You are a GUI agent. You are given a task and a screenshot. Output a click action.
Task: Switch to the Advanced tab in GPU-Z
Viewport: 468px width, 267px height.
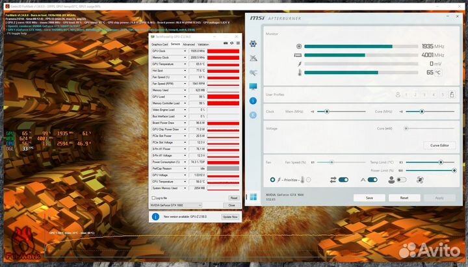(188, 44)
